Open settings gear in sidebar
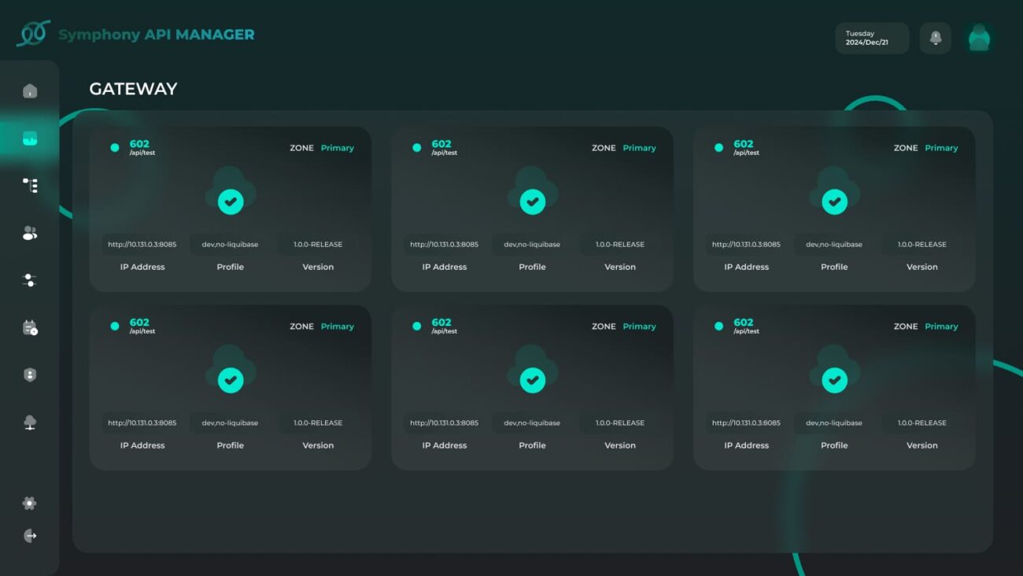 click(x=30, y=504)
